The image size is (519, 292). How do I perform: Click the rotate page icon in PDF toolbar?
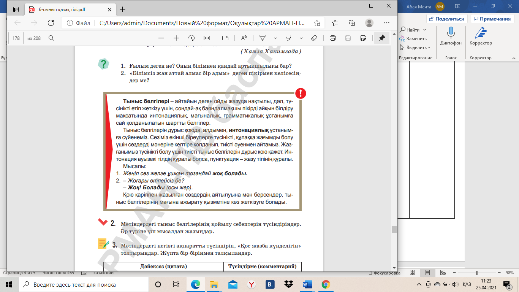(191, 38)
